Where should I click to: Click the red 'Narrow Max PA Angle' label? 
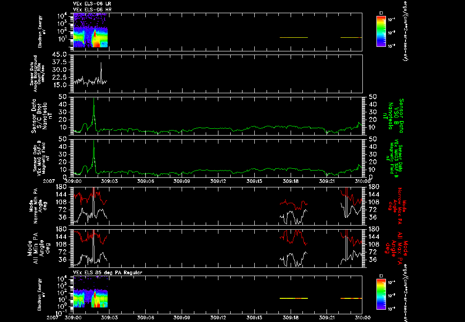click(x=397, y=205)
